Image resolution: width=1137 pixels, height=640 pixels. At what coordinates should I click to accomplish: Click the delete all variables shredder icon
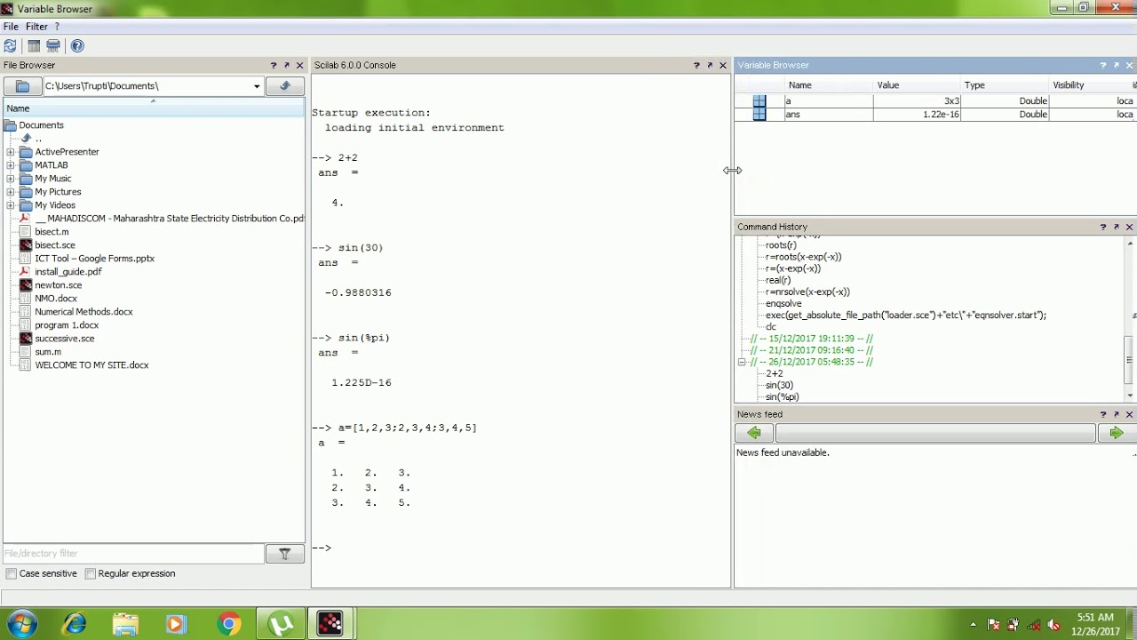(53, 46)
